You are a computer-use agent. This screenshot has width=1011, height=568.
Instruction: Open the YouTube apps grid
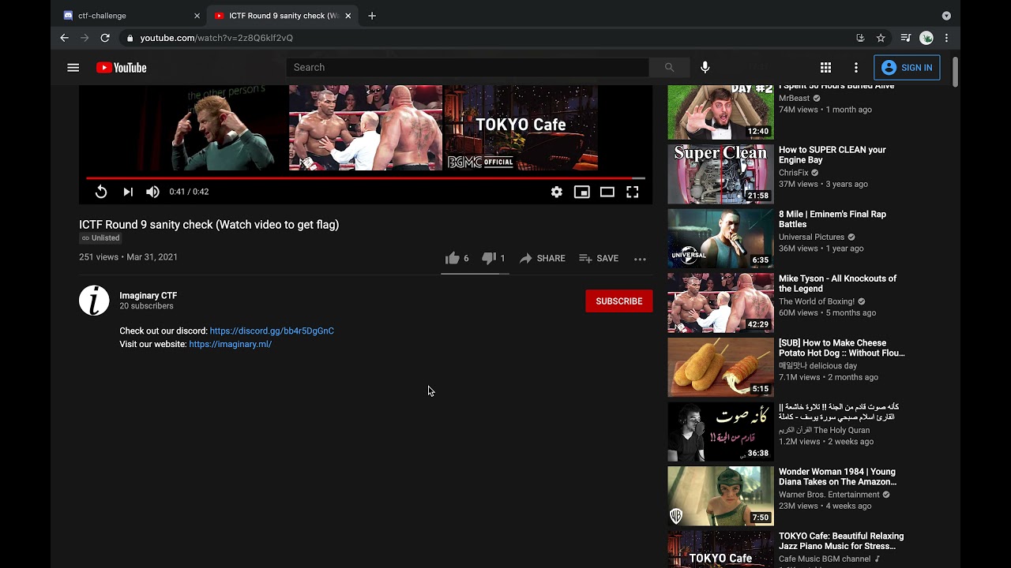click(825, 68)
